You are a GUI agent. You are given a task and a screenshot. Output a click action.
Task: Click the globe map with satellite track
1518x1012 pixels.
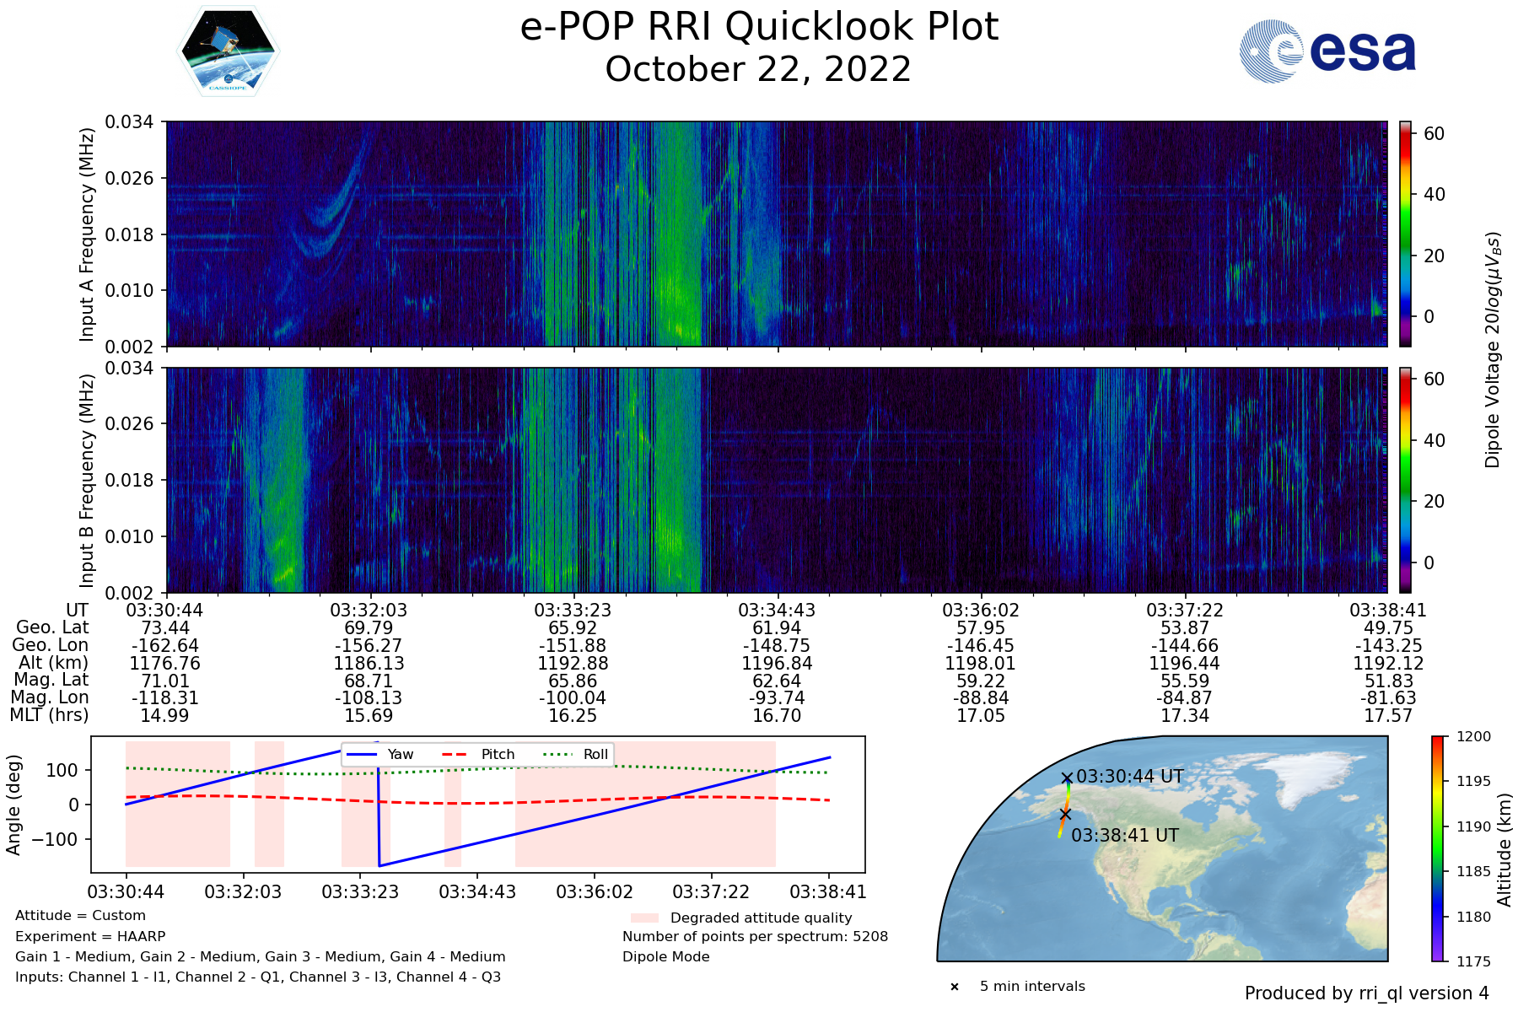(1162, 848)
